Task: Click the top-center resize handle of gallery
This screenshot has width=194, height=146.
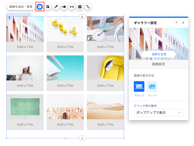Action: [x=65, y=16]
